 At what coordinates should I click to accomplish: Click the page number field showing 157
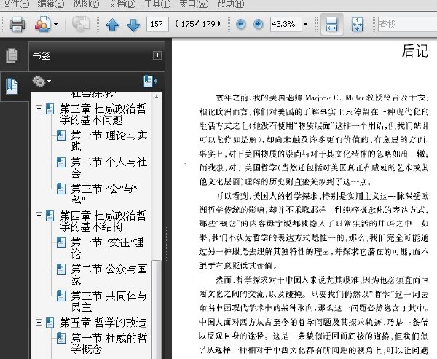click(x=157, y=24)
